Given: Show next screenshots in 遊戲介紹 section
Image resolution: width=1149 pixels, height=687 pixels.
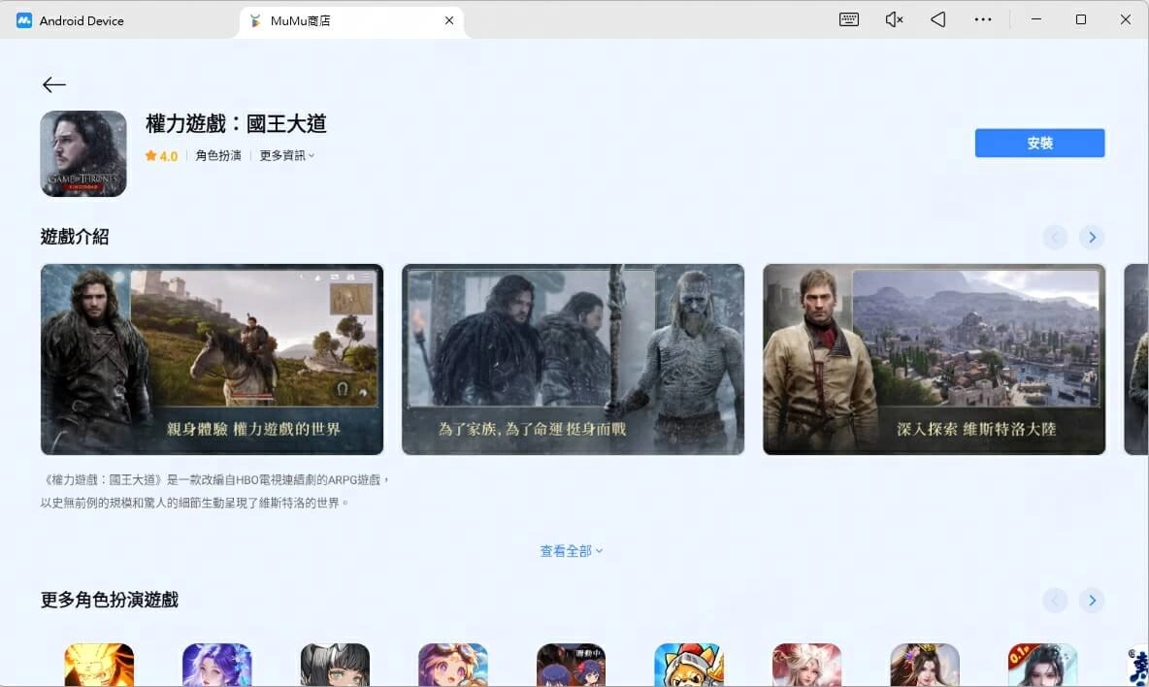Looking at the screenshot, I should [x=1092, y=237].
